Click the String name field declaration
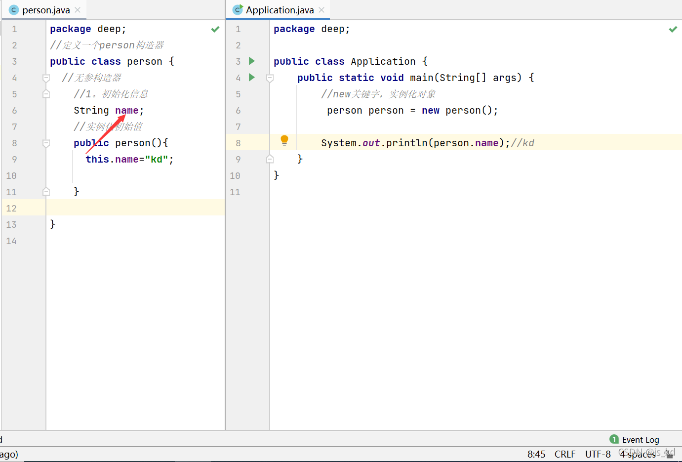This screenshot has width=682, height=462. pos(109,110)
